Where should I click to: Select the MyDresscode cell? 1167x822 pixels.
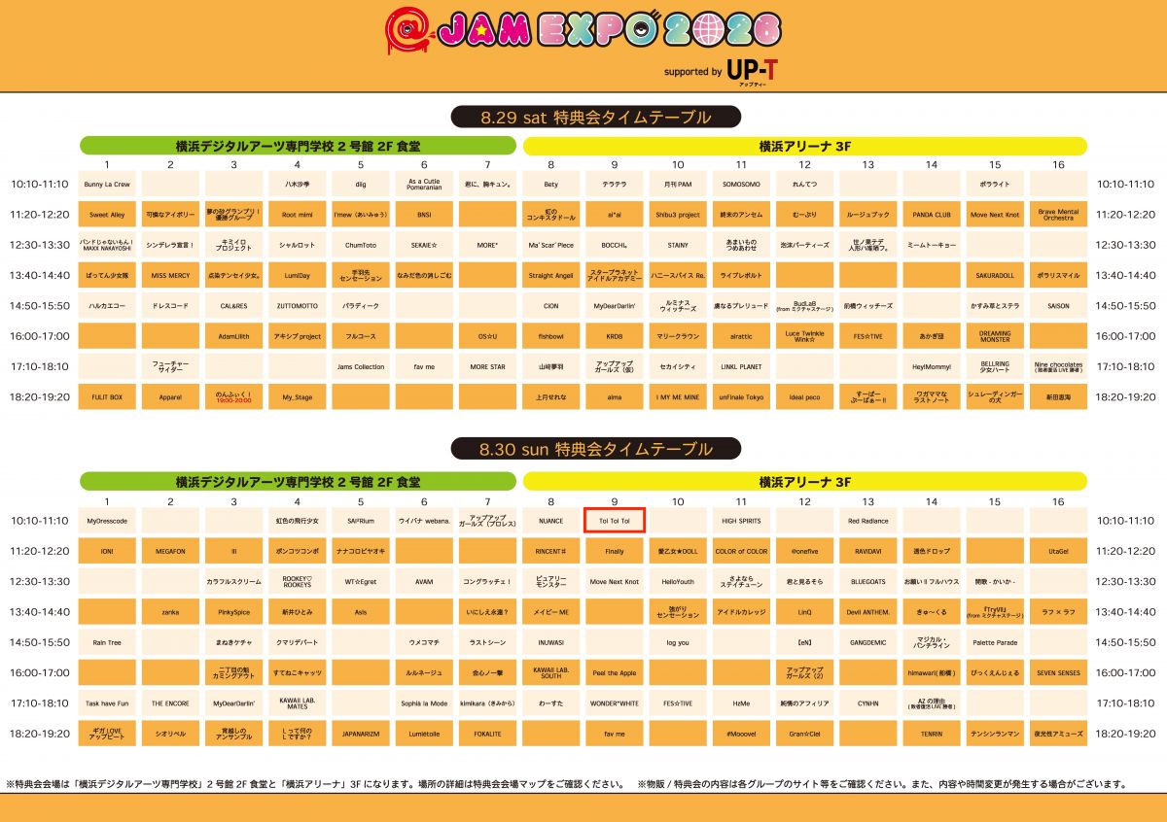pyautogui.click(x=107, y=521)
